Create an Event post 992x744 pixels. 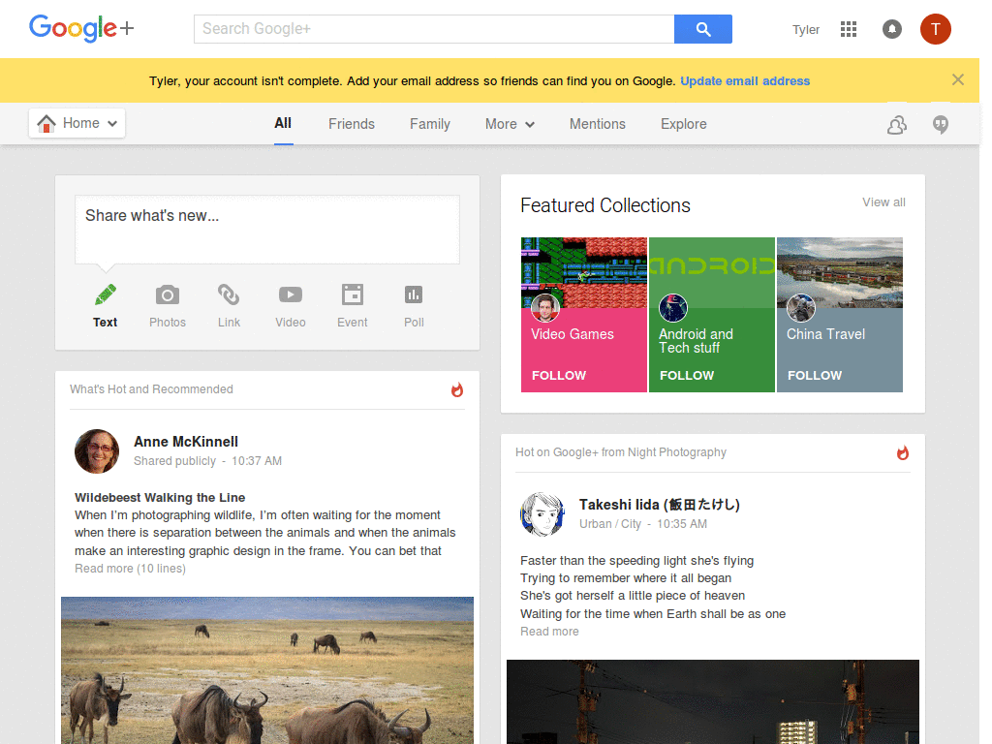pyautogui.click(x=353, y=294)
